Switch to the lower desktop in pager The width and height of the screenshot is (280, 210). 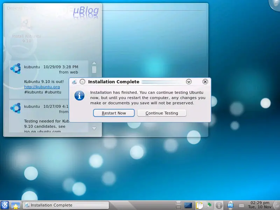pyautogui.click(x=178, y=207)
